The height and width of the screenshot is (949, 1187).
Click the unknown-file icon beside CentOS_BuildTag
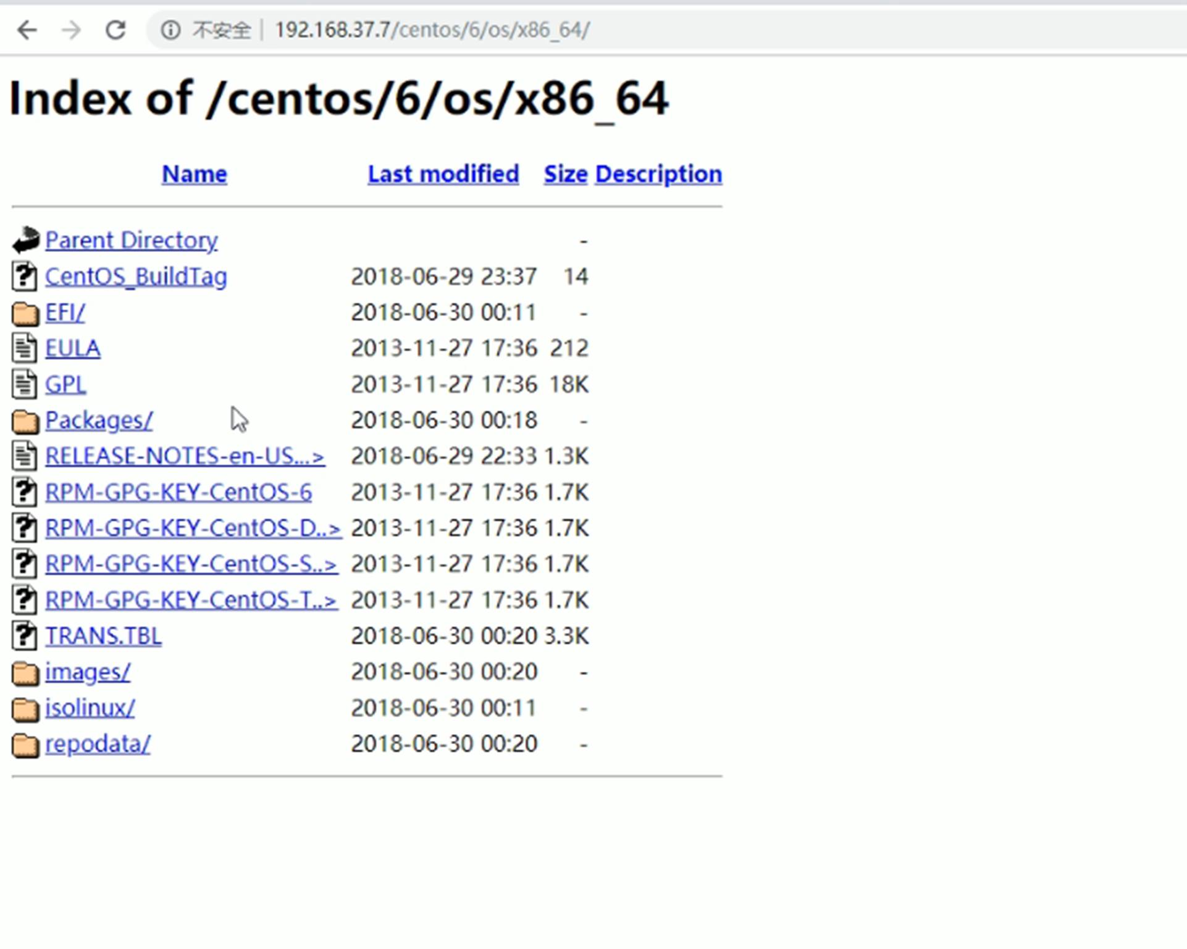(x=25, y=277)
